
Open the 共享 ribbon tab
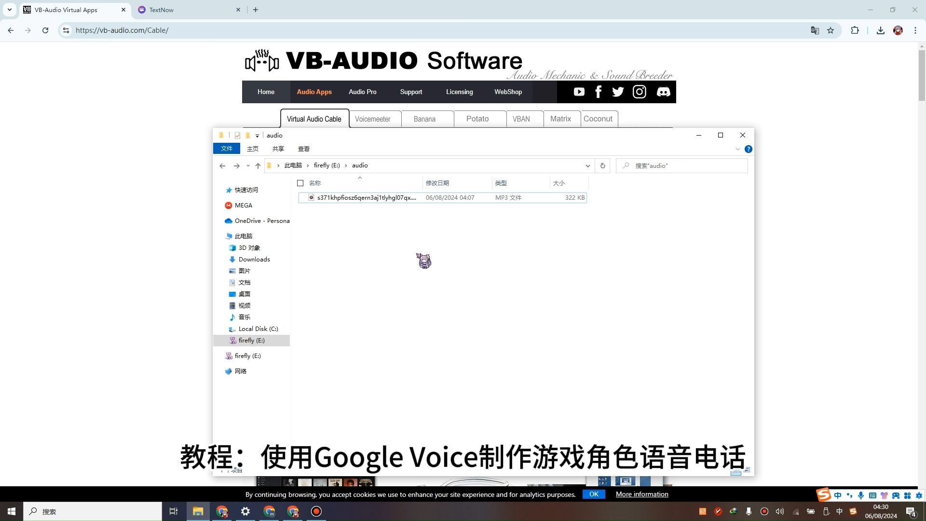278,149
